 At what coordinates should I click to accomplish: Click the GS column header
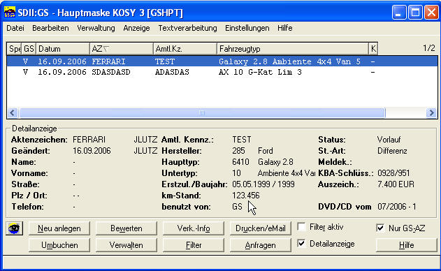coord(29,49)
